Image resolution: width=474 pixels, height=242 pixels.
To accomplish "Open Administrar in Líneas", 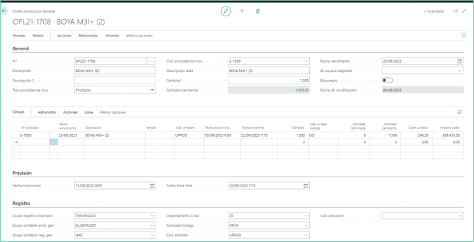I will point(47,112).
